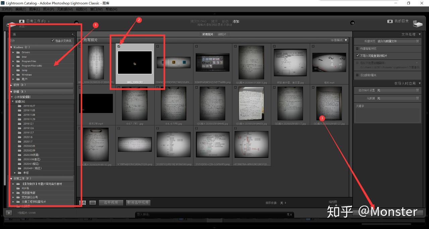Enable 构建智能预览 checkbox
429x229 pixels.
(x=357, y=48)
